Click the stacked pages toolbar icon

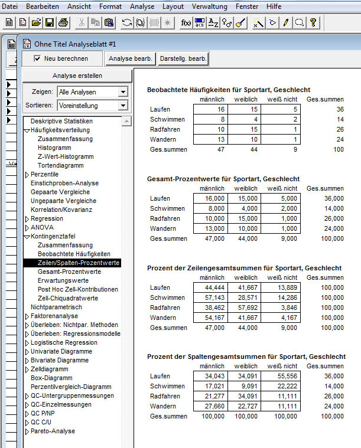[141, 22]
